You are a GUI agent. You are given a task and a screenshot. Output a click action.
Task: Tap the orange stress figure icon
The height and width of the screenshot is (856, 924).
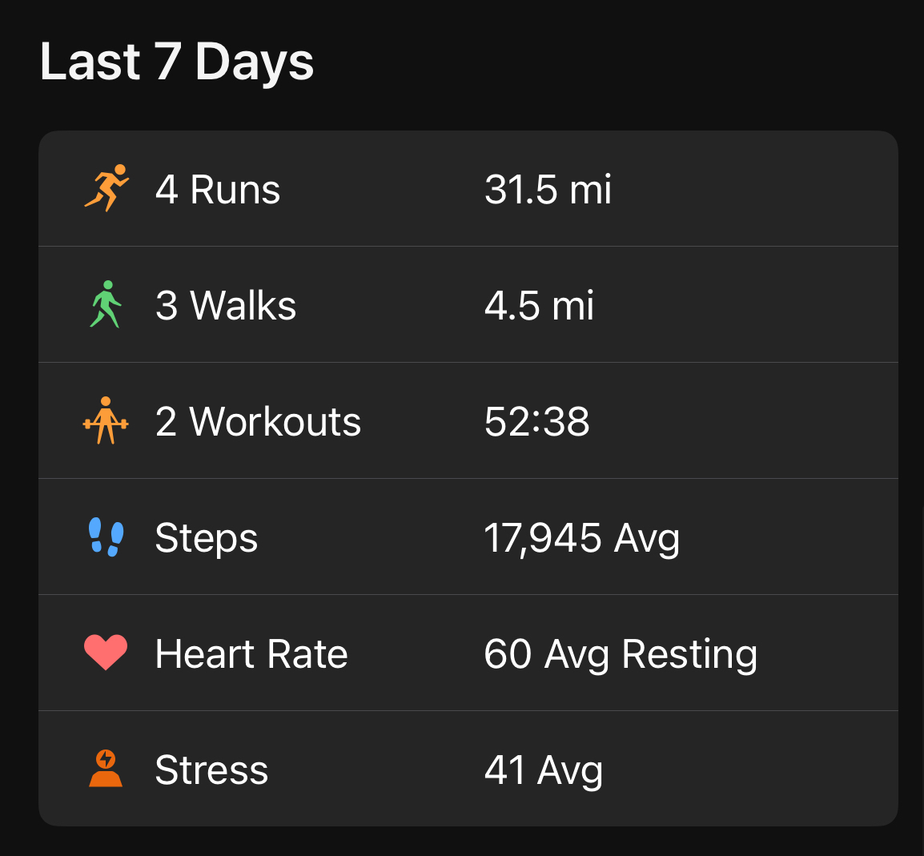pyautogui.click(x=106, y=769)
